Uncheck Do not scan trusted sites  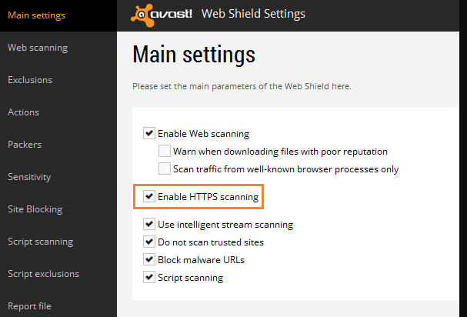149,242
